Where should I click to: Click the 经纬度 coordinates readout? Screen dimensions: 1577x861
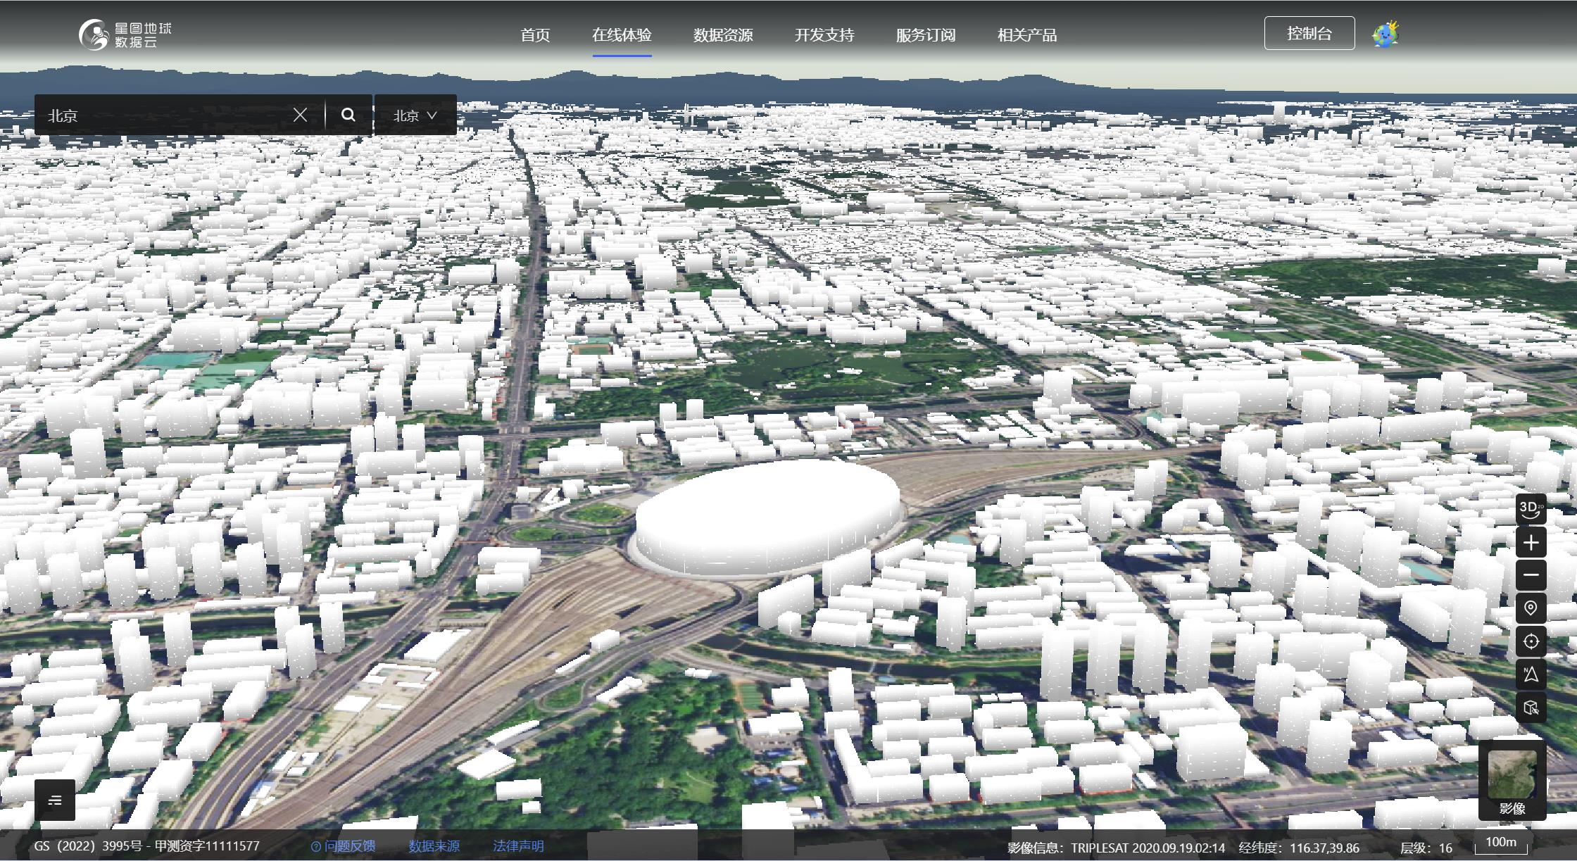pos(1299,848)
